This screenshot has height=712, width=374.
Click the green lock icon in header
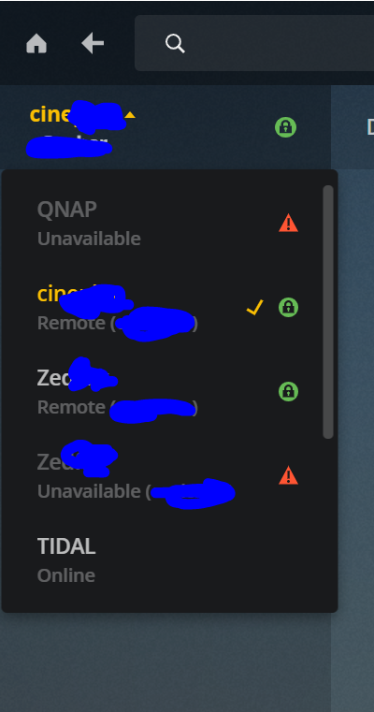pyautogui.click(x=285, y=127)
